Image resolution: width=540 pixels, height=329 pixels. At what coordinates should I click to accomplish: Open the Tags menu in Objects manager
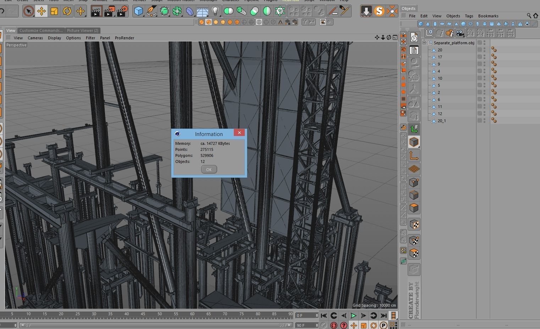coord(469,16)
